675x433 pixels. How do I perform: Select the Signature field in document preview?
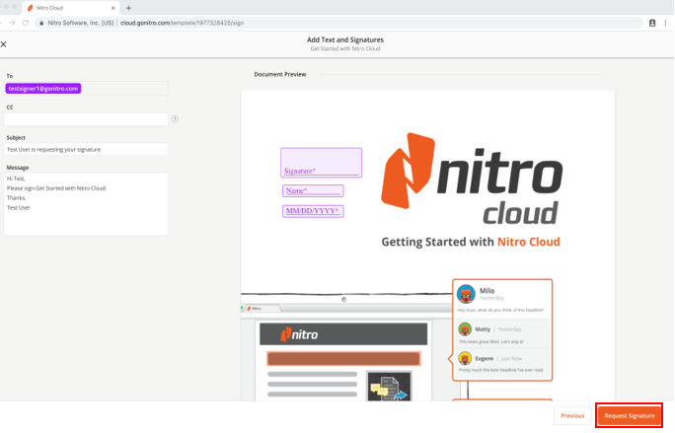[321, 163]
